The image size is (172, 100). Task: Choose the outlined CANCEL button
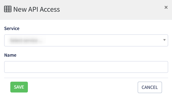150,87
